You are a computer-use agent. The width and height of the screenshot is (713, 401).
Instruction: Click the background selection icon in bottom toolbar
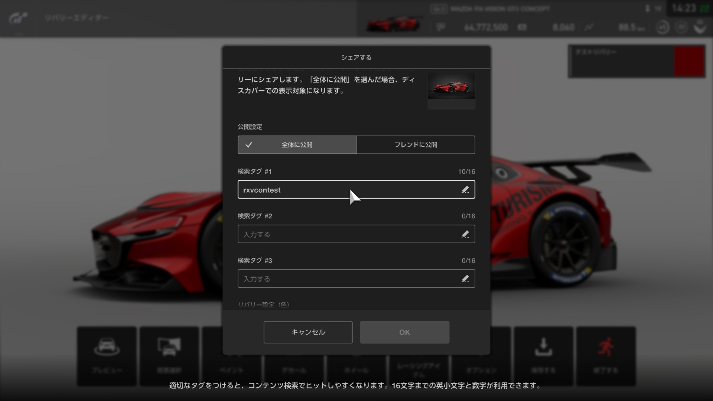169,347
